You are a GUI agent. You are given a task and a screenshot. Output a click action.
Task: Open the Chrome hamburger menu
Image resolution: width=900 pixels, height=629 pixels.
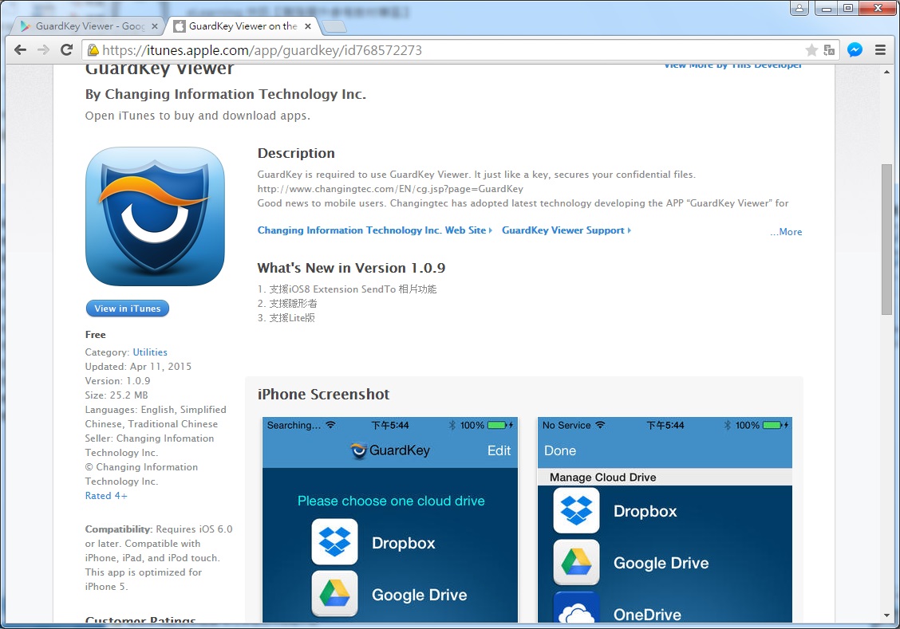pyautogui.click(x=880, y=50)
